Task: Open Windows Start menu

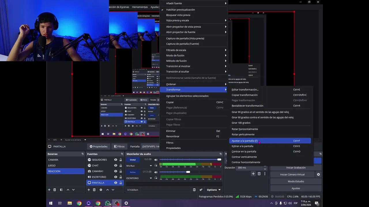Action: 51,203
